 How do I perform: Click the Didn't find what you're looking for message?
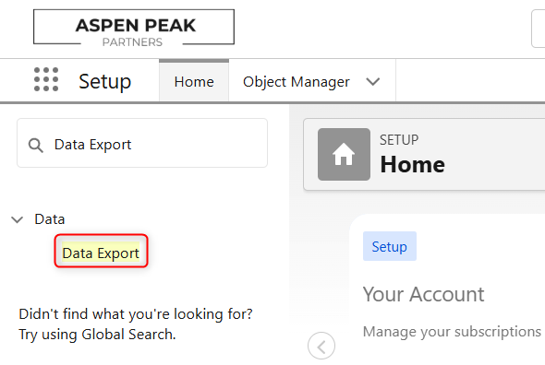pyautogui.click(x=136, y=314)
